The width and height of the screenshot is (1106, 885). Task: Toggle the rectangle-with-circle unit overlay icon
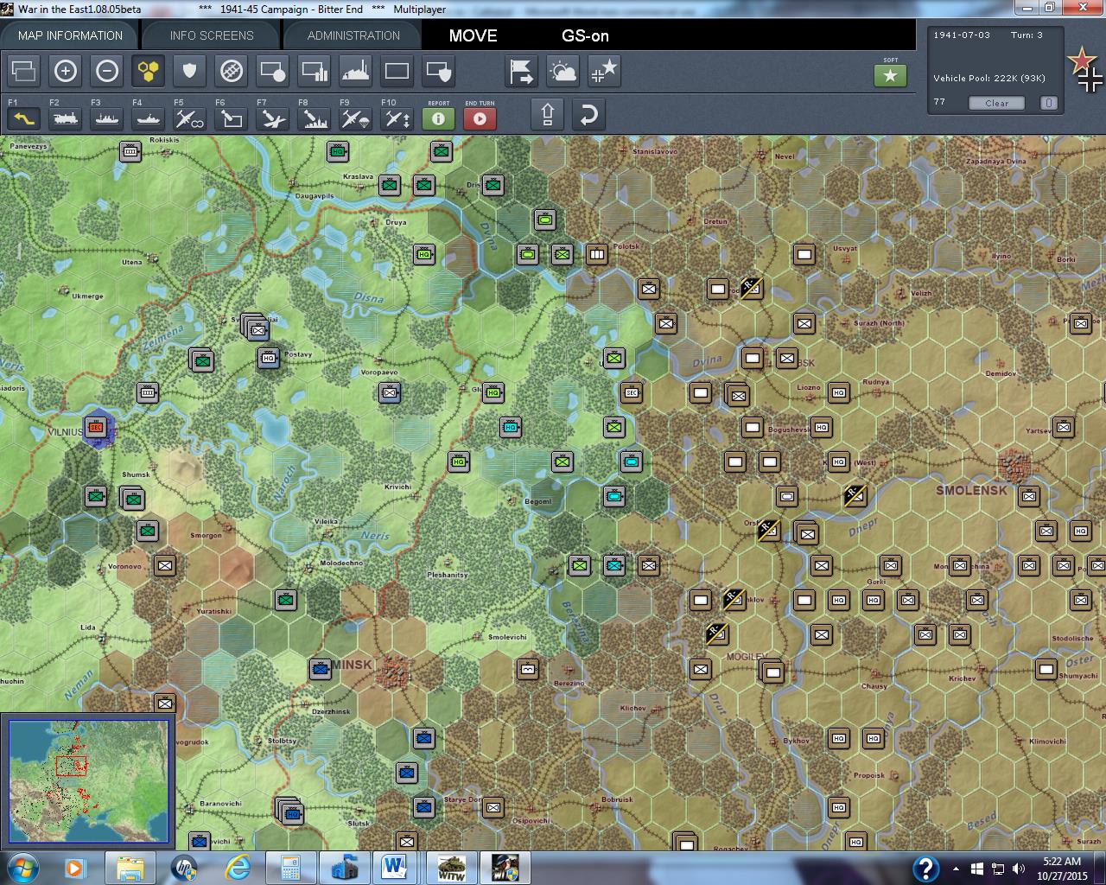point(273,71)
